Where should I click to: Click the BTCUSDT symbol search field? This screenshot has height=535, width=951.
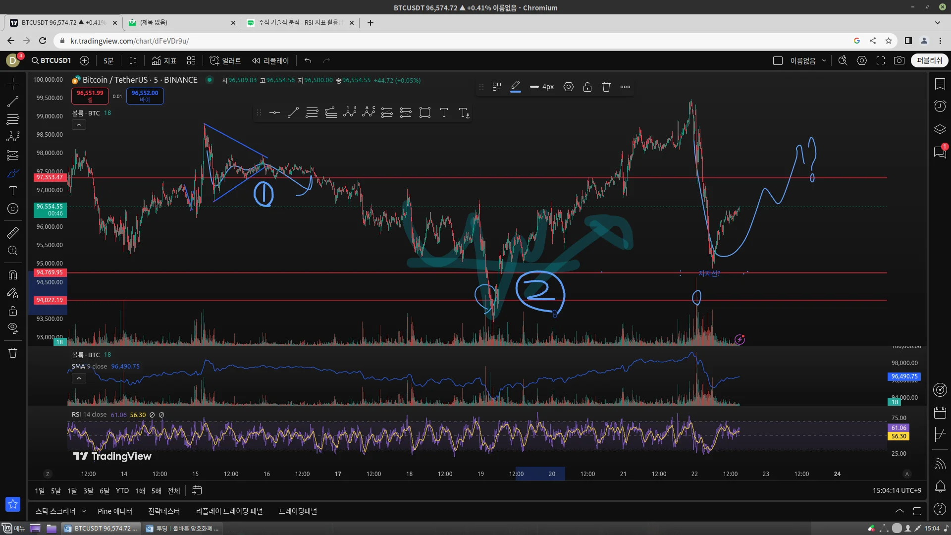click(x=52, y=60)
